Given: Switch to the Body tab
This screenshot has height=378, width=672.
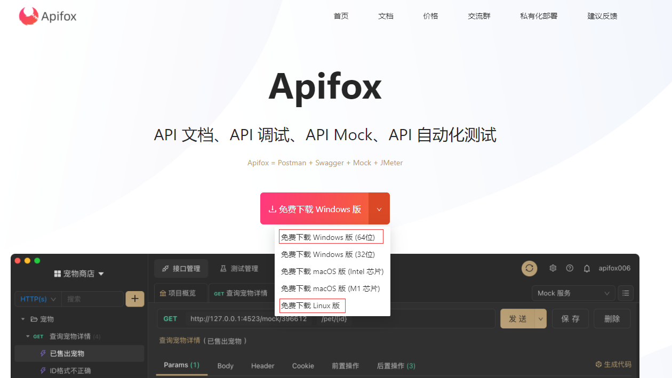Looking at the screenshot, I should 225,366.
